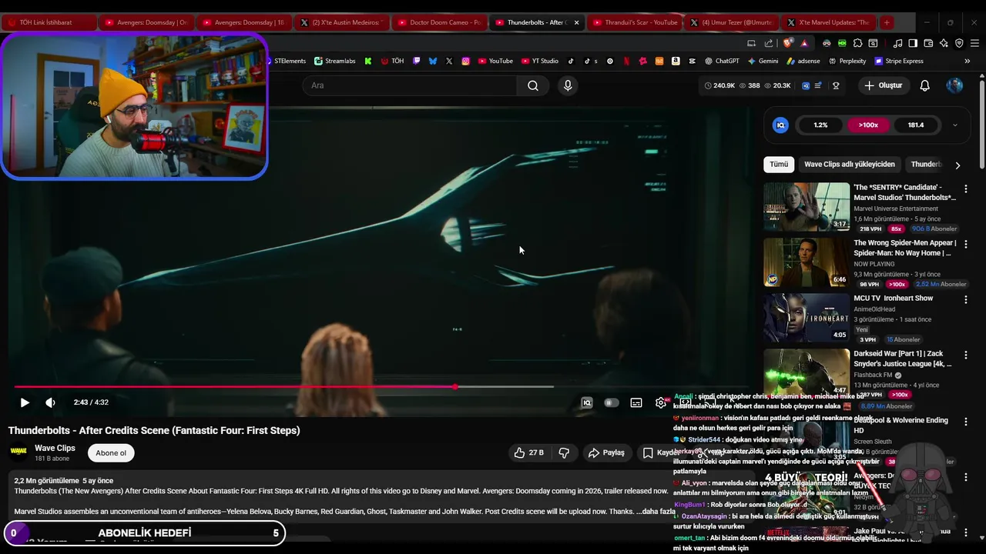
Task: Switch to the Doctor Doom Cameo tab
Action: pos(438,22)
